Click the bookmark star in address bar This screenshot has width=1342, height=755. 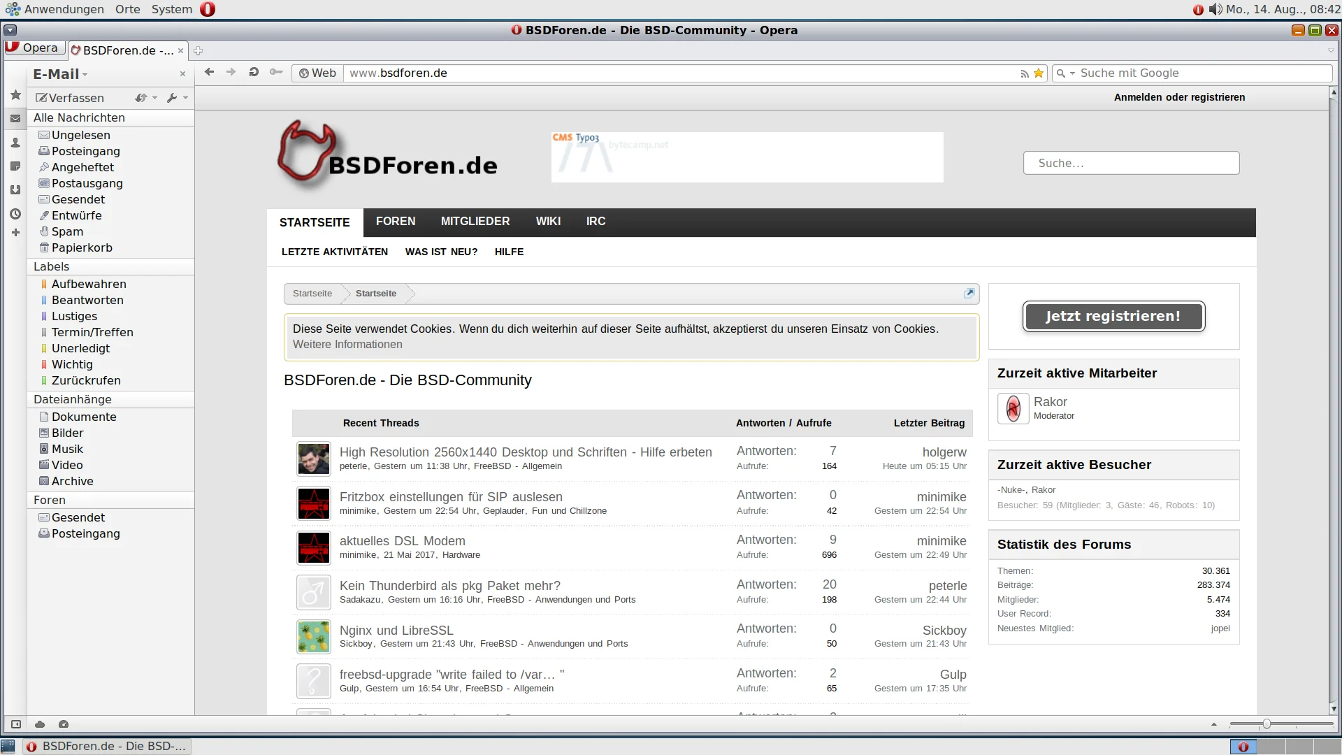click(x=1039, y=73)
